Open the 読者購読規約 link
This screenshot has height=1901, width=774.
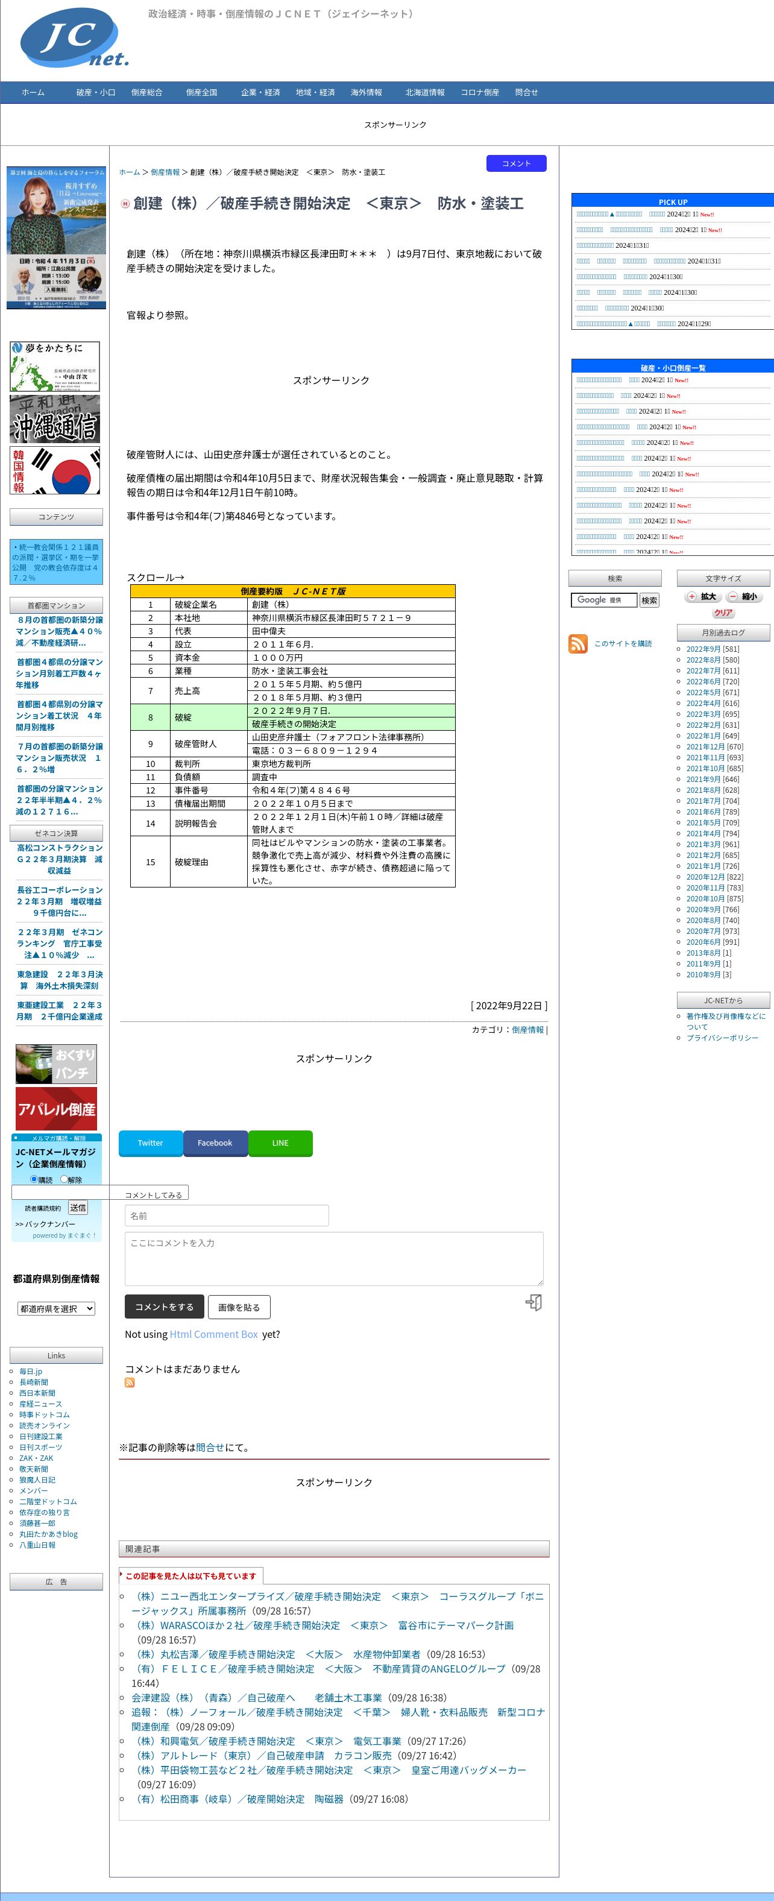pos(43,1208)
